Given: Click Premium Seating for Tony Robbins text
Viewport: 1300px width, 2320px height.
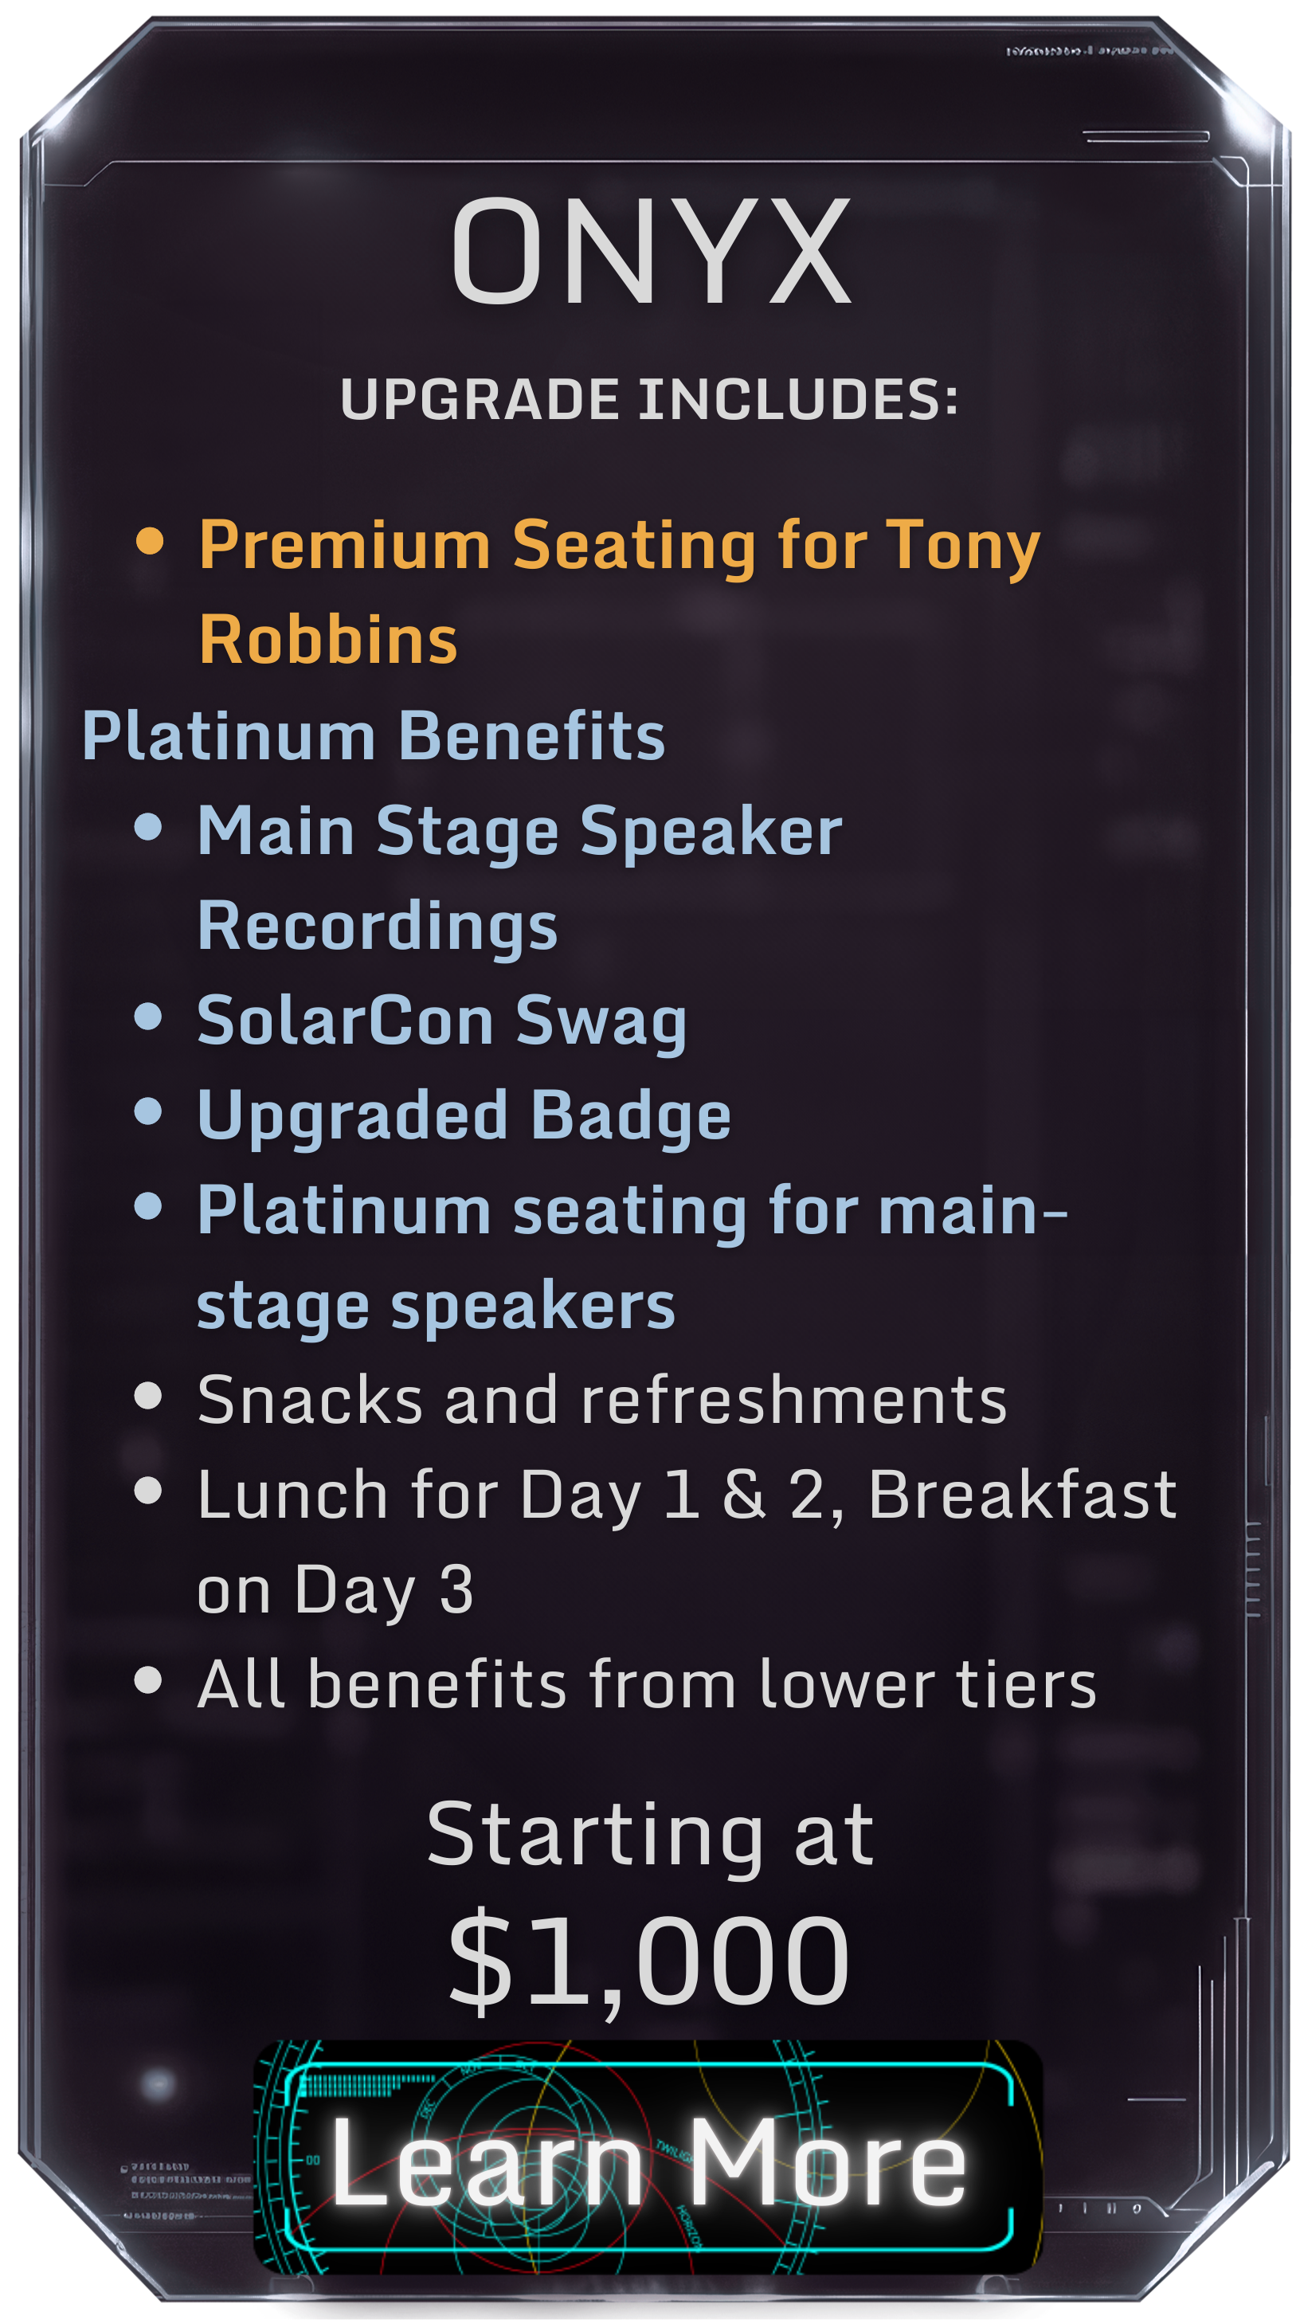Looking at the screenshot, I should point(620,592).
